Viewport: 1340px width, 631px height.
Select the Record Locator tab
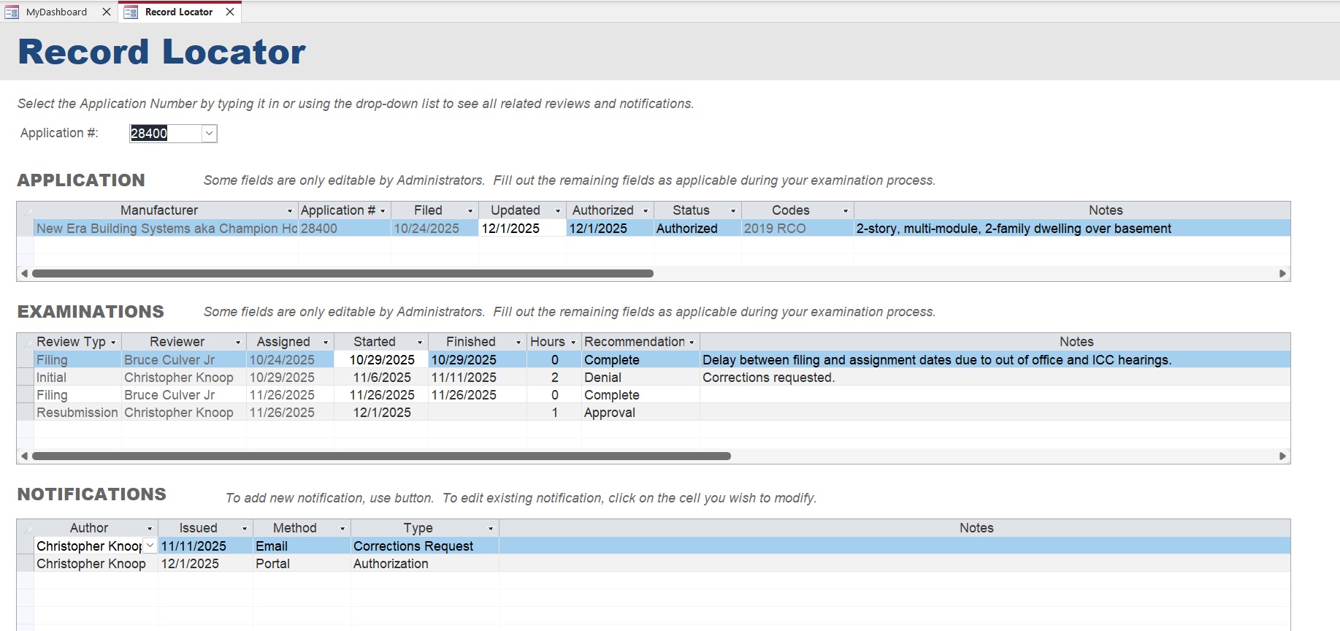click(x=179, y=12)
